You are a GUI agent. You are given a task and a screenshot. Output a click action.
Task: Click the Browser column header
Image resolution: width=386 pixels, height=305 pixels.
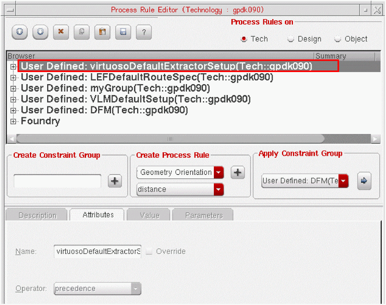(x=160, y=56)
